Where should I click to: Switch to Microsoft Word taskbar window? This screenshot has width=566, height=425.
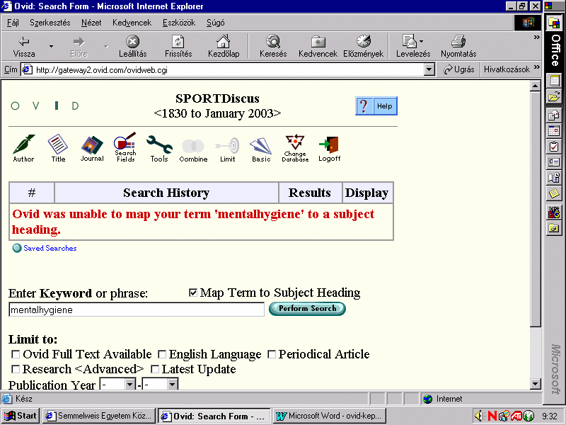[x=330, y=416]
